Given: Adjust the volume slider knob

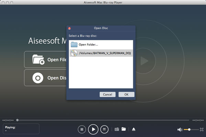Looking at the screenshot, I should click(x=189, y=129).
